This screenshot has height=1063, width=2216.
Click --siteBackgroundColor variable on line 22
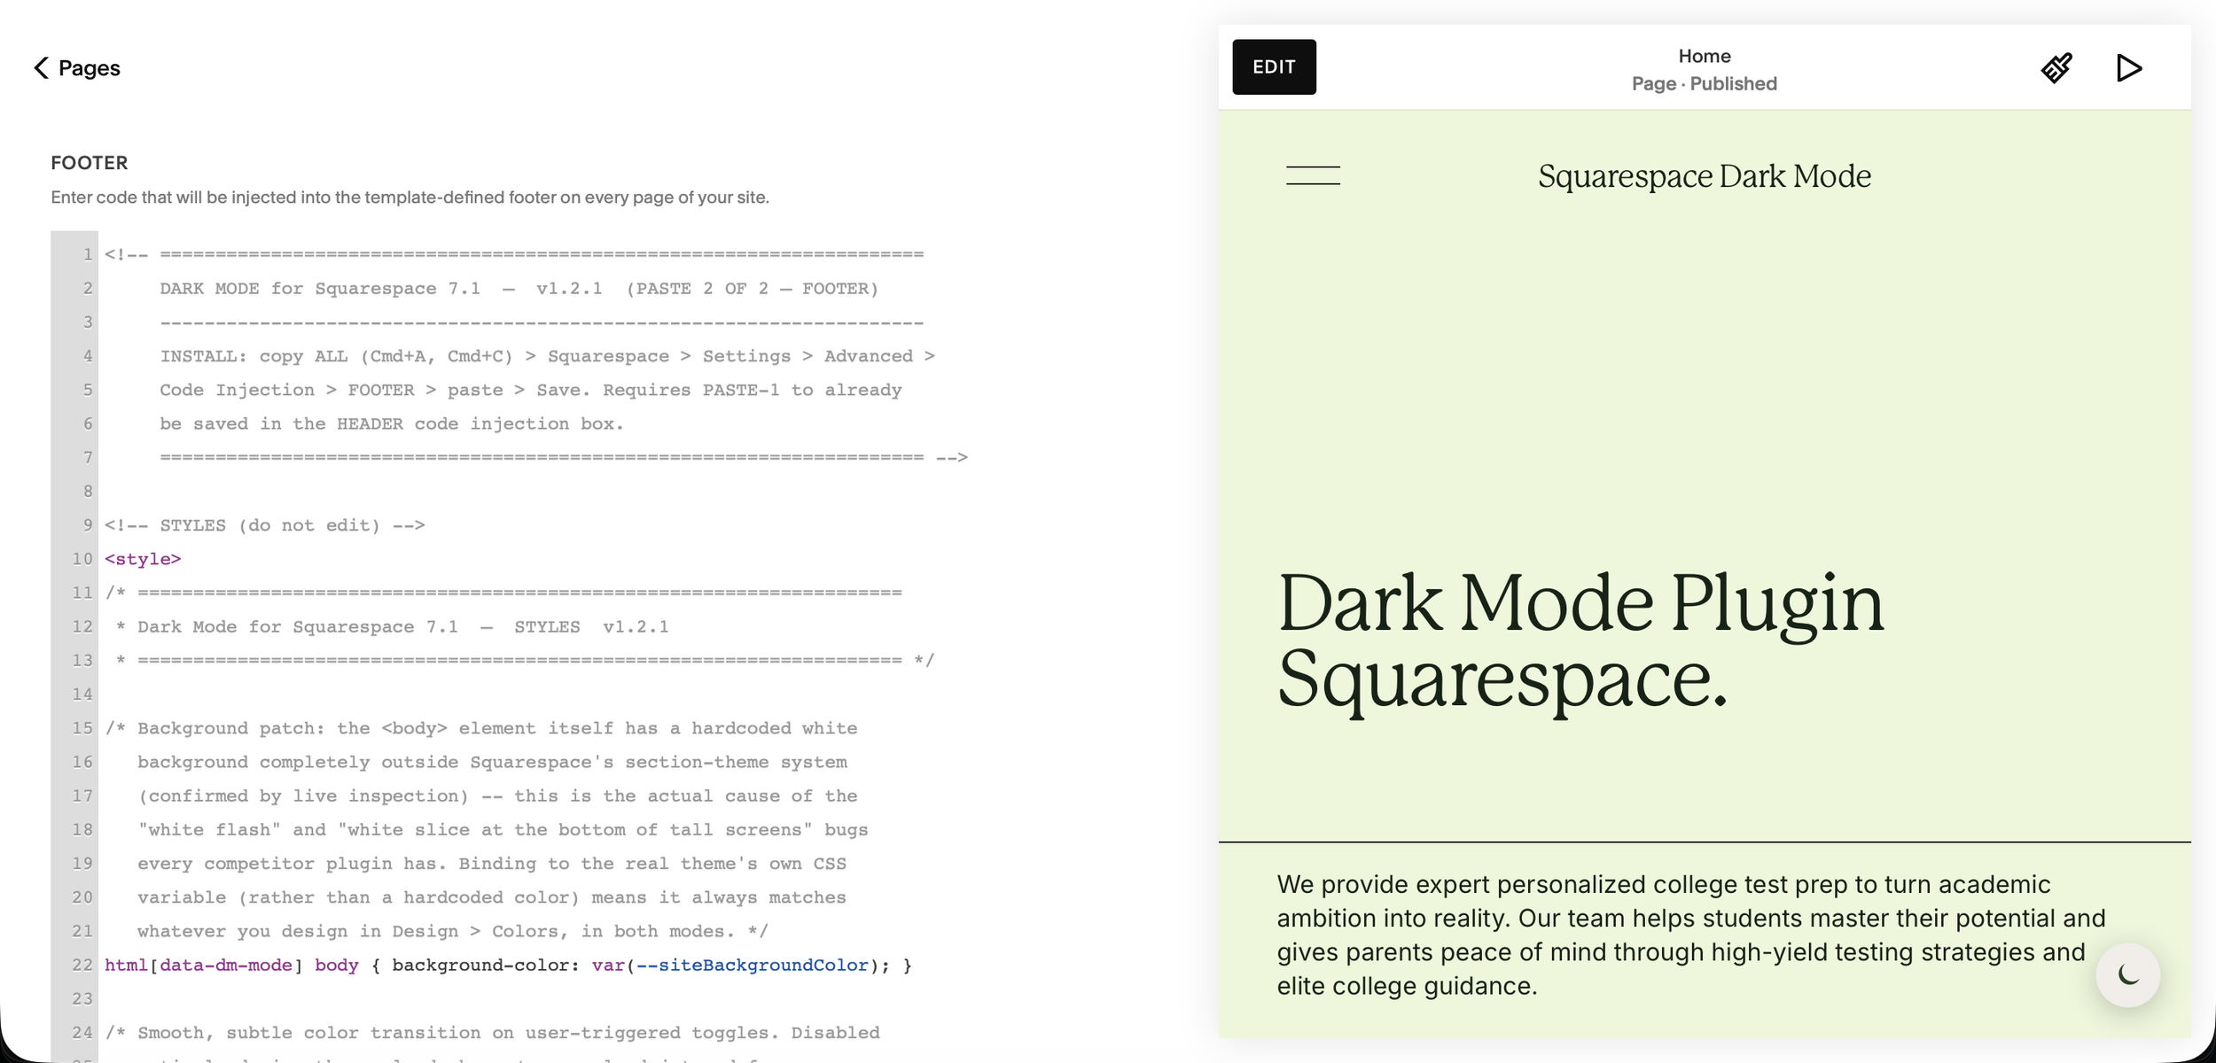click(x=753, y=966)
